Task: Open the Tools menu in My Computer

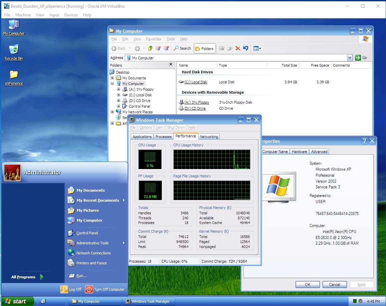Action: [170, 39]
